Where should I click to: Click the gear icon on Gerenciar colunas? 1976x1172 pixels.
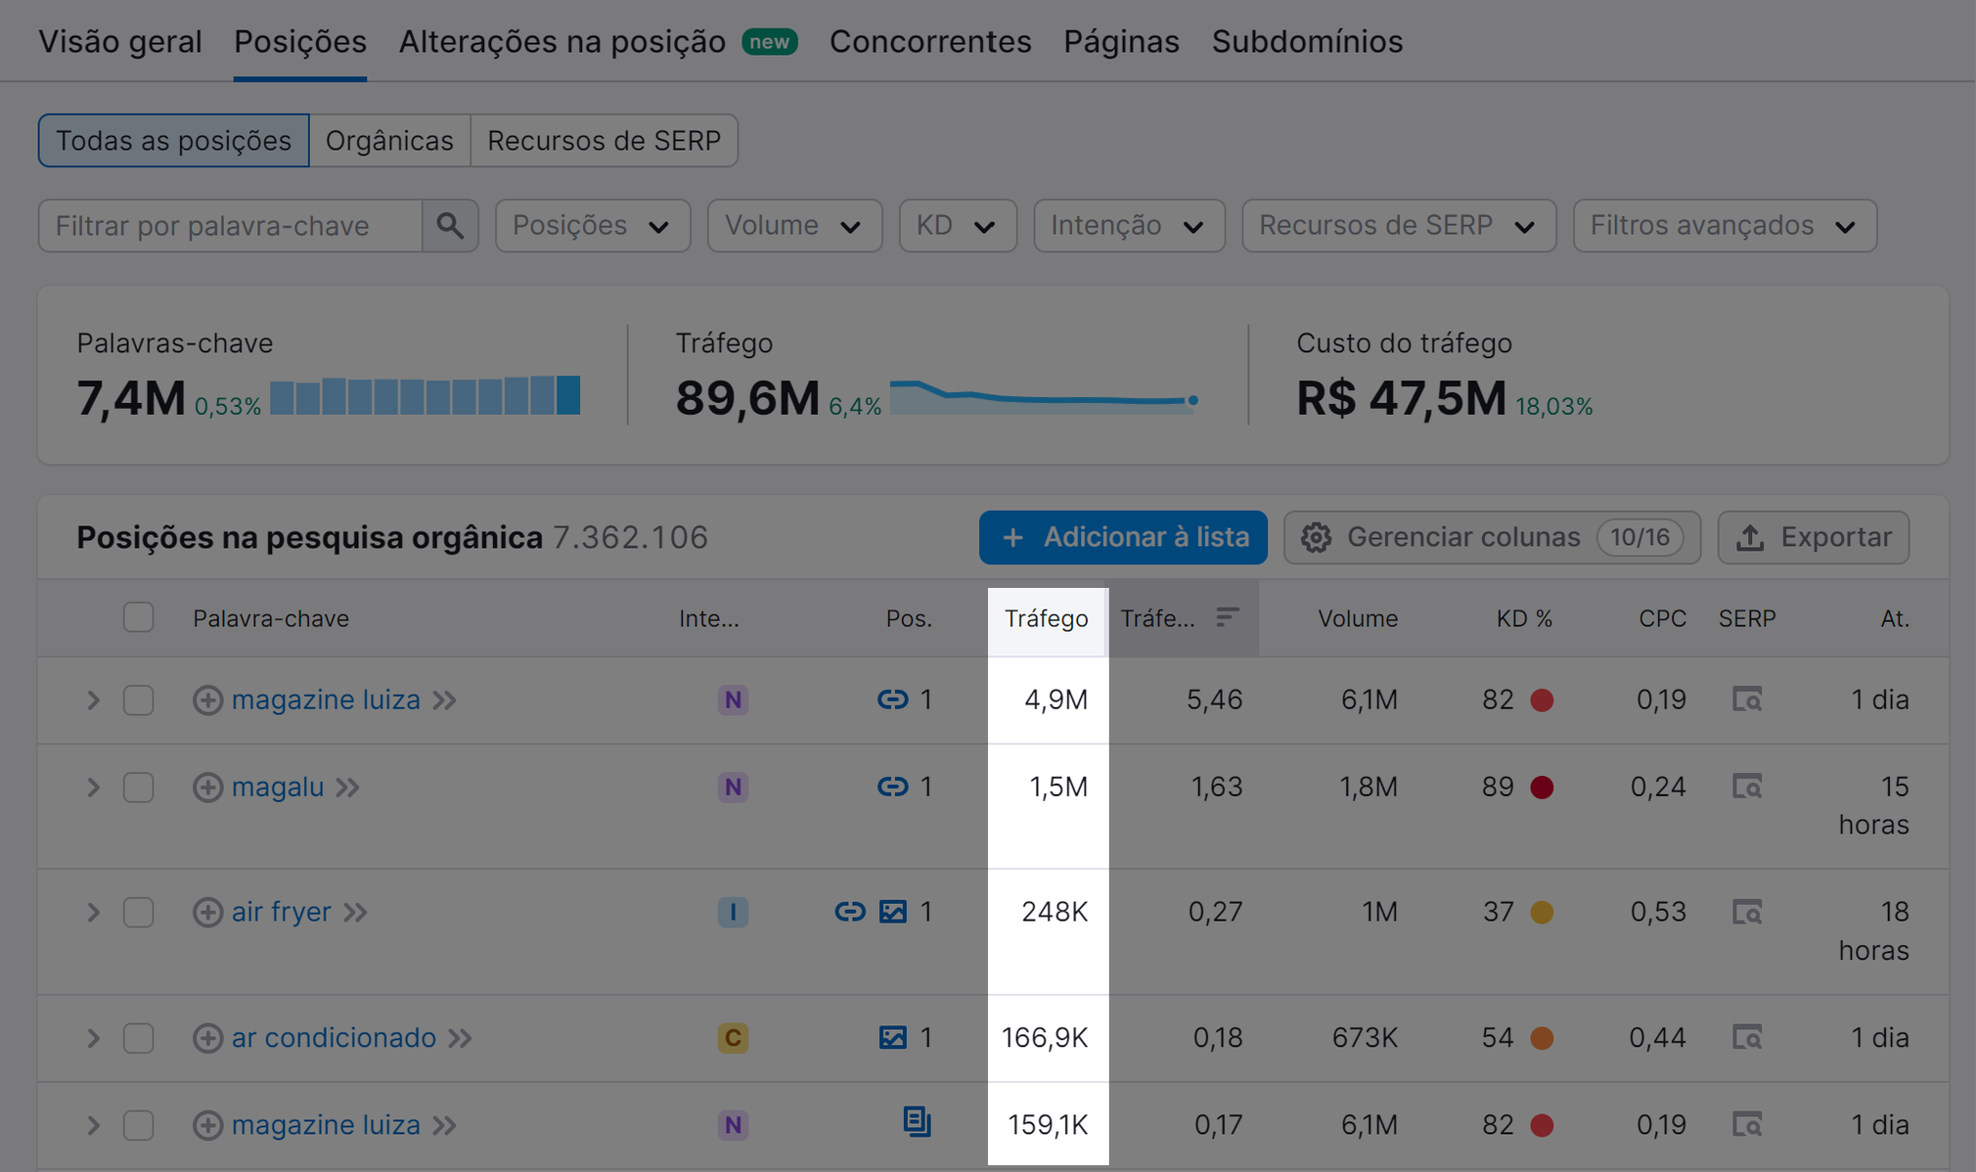pos(1316,537)
